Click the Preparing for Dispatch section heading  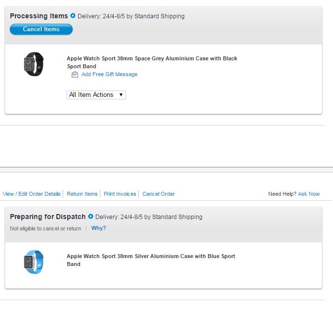[48, 217]
